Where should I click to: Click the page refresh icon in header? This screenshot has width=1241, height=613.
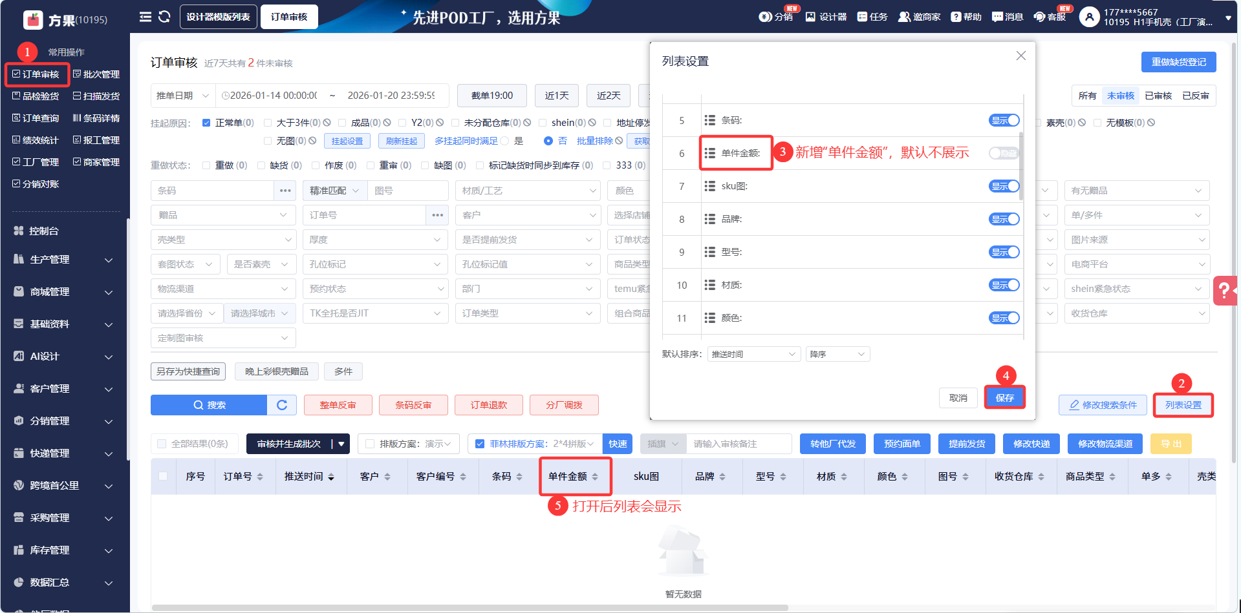pyautogui.click(x=164, y=17)
